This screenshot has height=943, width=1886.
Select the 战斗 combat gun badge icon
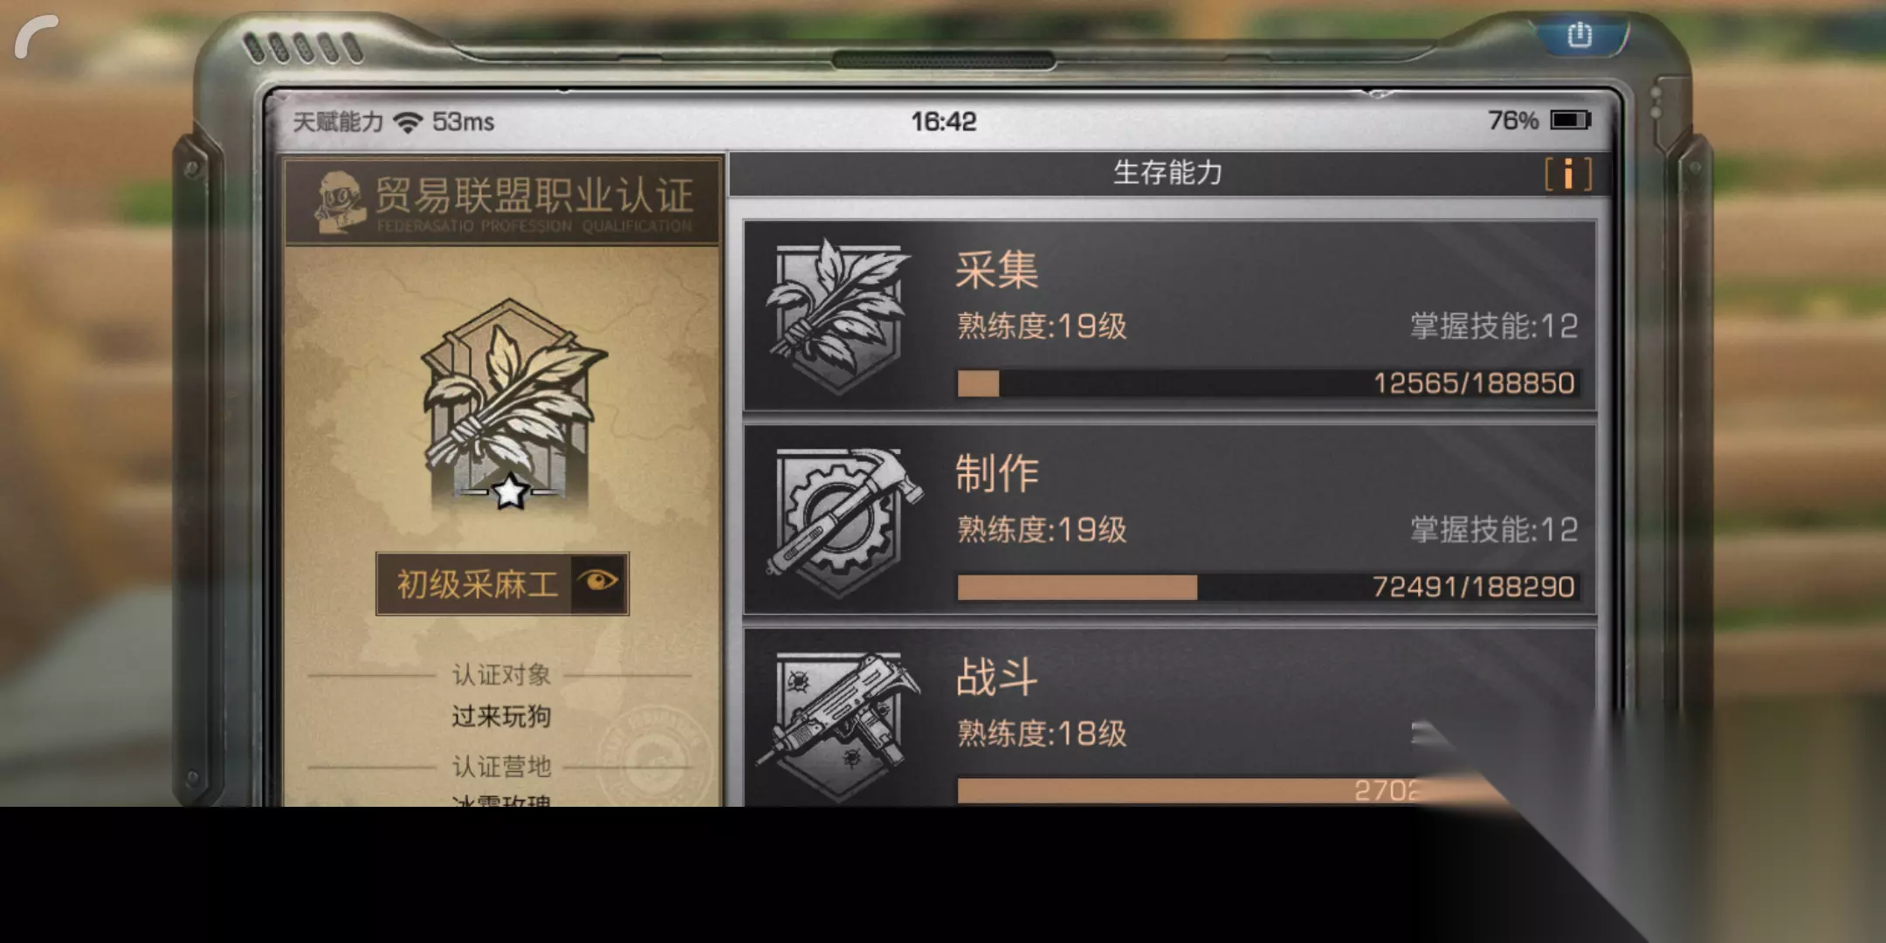pyautogui.click(x=840, y=723)
